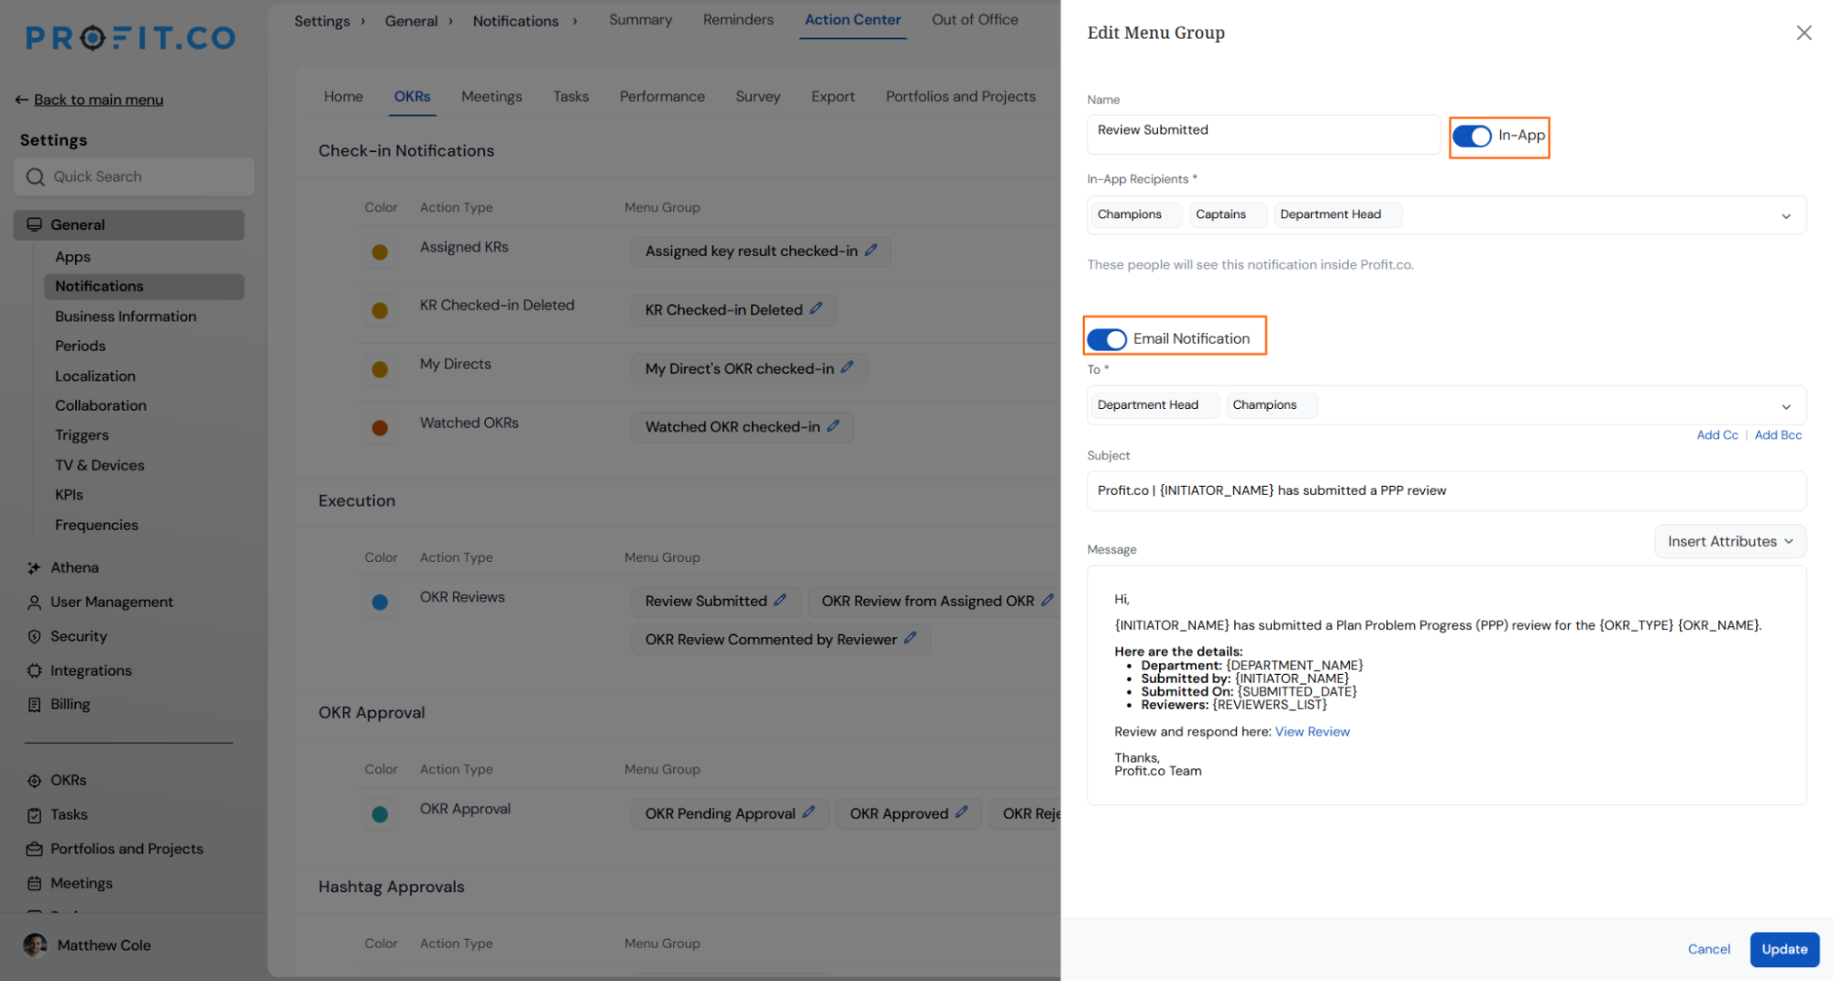
Task: Edit the Assigned key result checked-in group
Action: pos(870,250)
